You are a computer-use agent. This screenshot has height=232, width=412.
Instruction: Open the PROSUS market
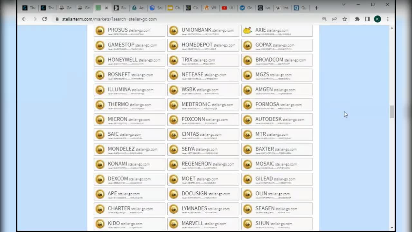129,31
